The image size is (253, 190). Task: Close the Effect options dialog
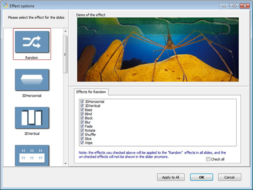tap(245, 6)
